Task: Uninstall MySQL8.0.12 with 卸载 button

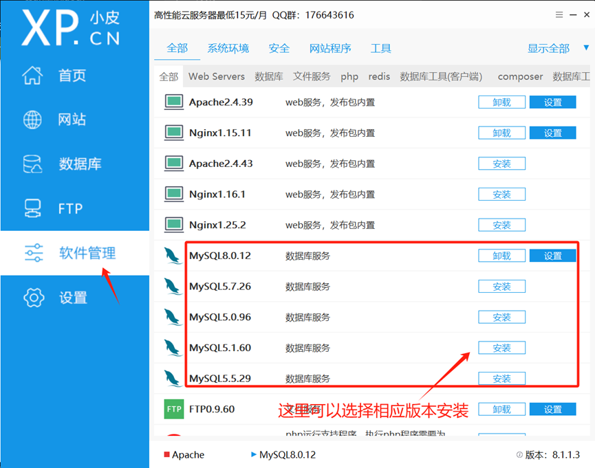Action: point(501,256)
